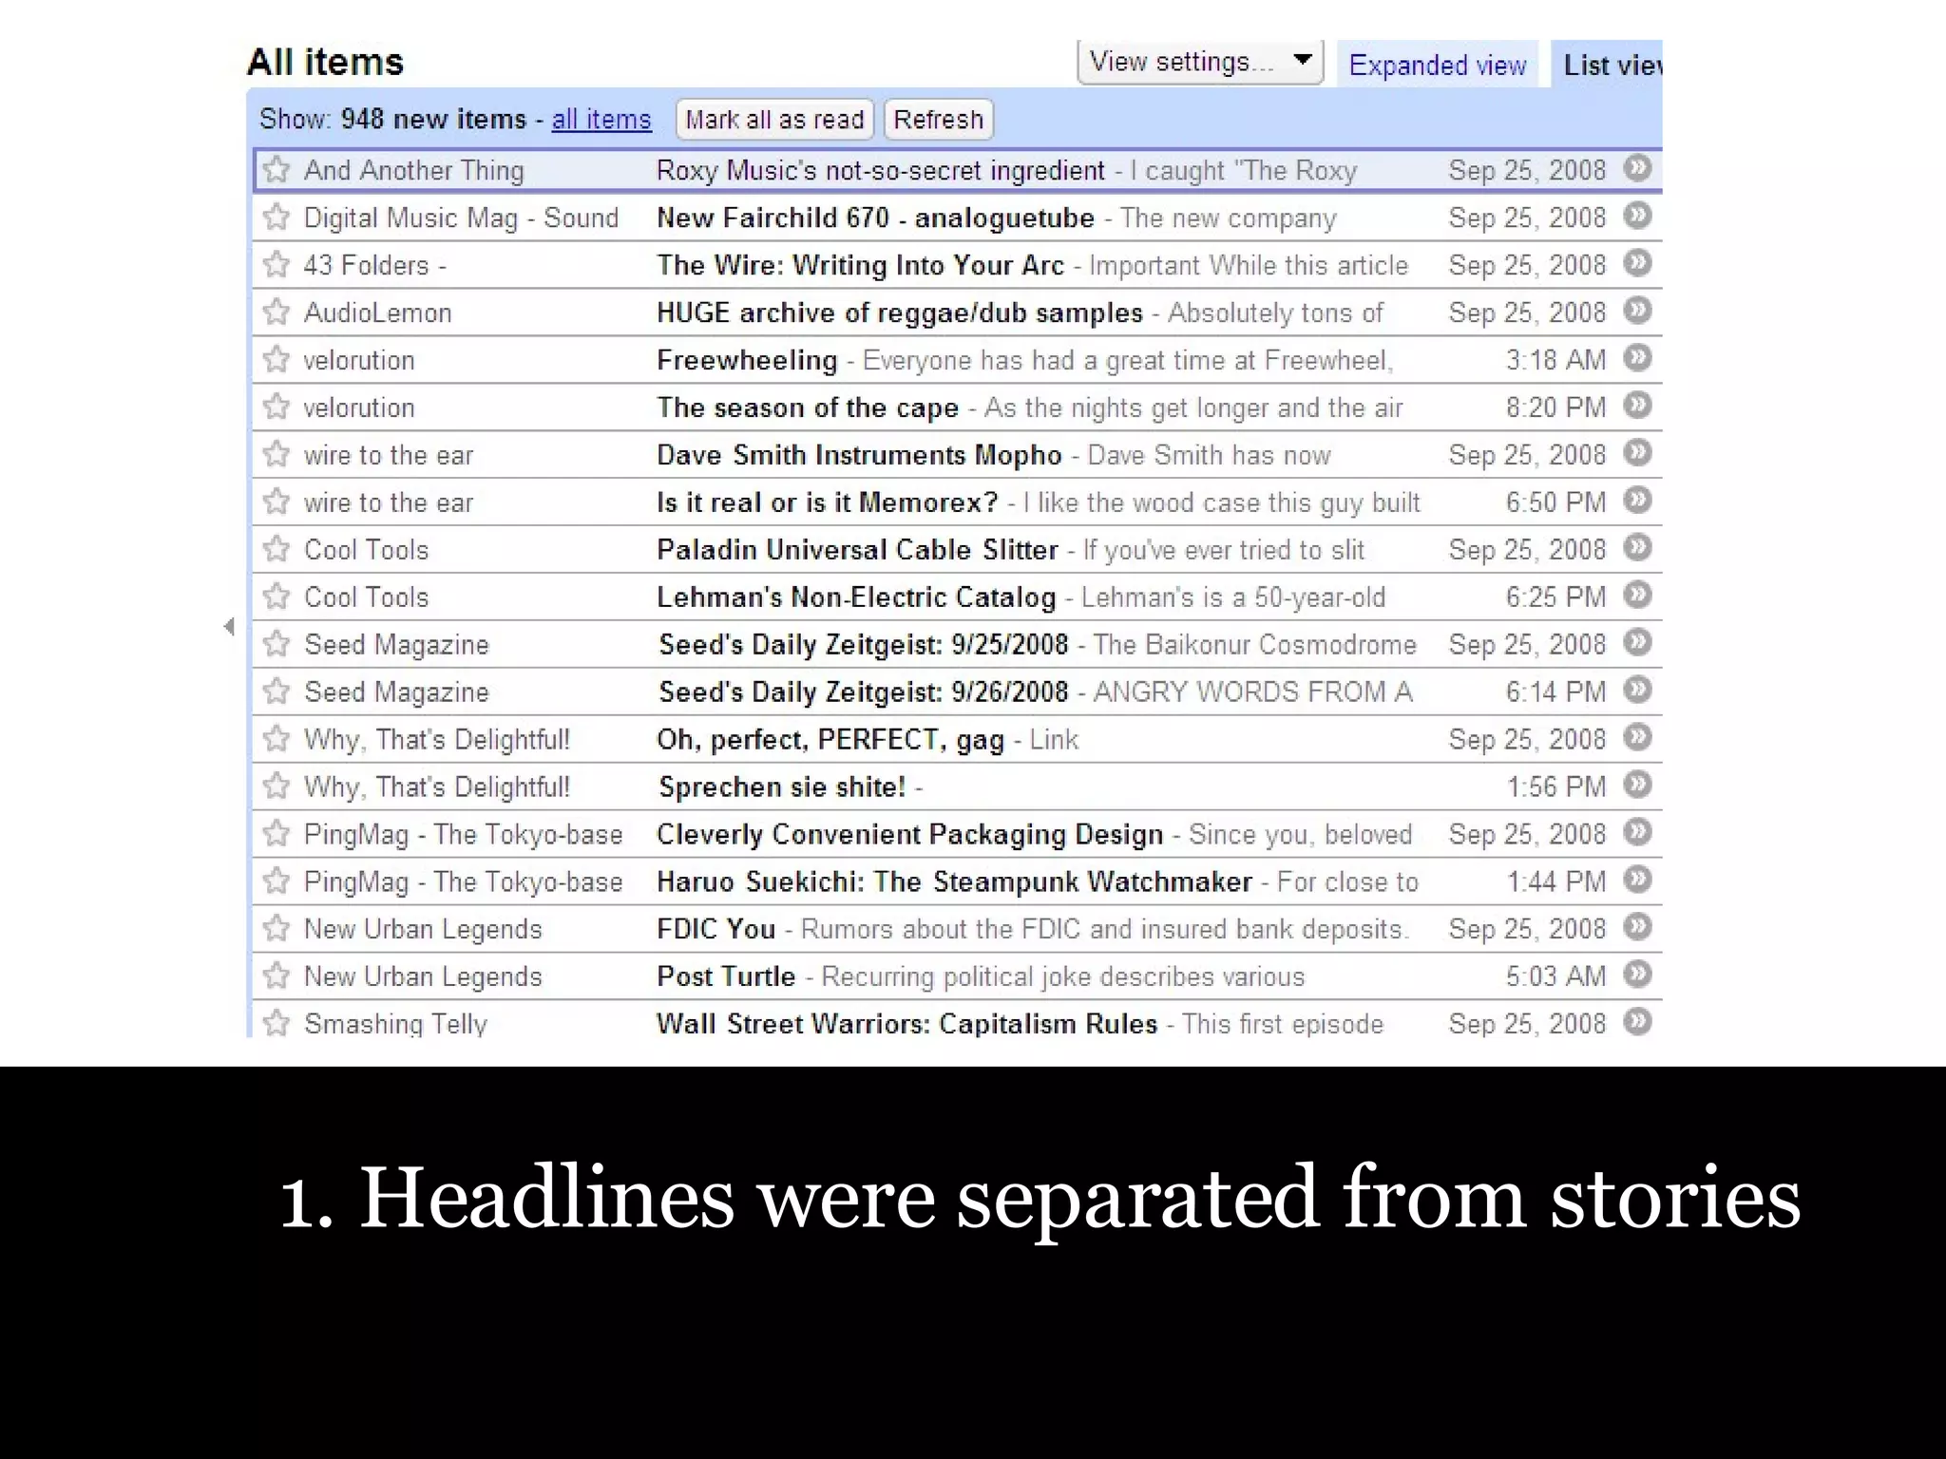Viewport: 1946px width, 1459px height.
Task: Star the Dave Smith Instruments Mopho item
Action: 277,454
